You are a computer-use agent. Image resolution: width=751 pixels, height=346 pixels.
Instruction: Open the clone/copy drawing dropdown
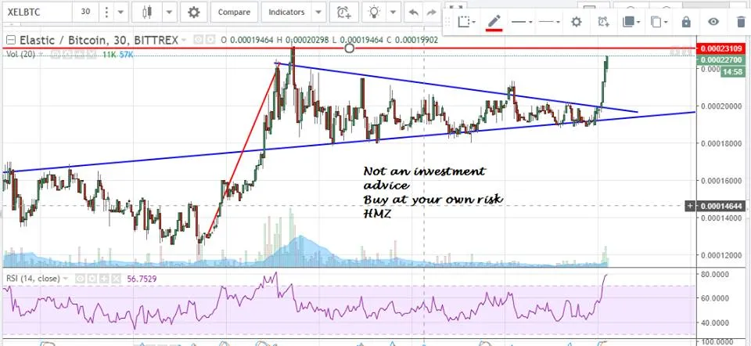click(x=659, y=22)
